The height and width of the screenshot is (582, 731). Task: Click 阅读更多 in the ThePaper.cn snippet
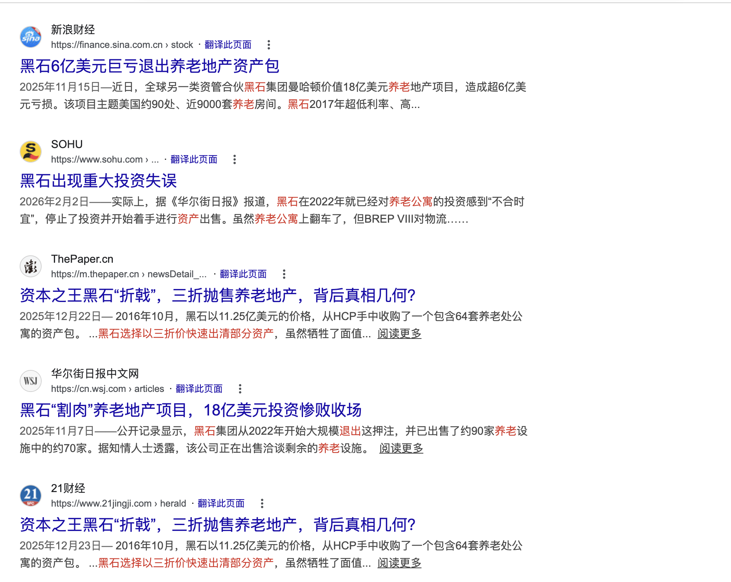(399, 333)
